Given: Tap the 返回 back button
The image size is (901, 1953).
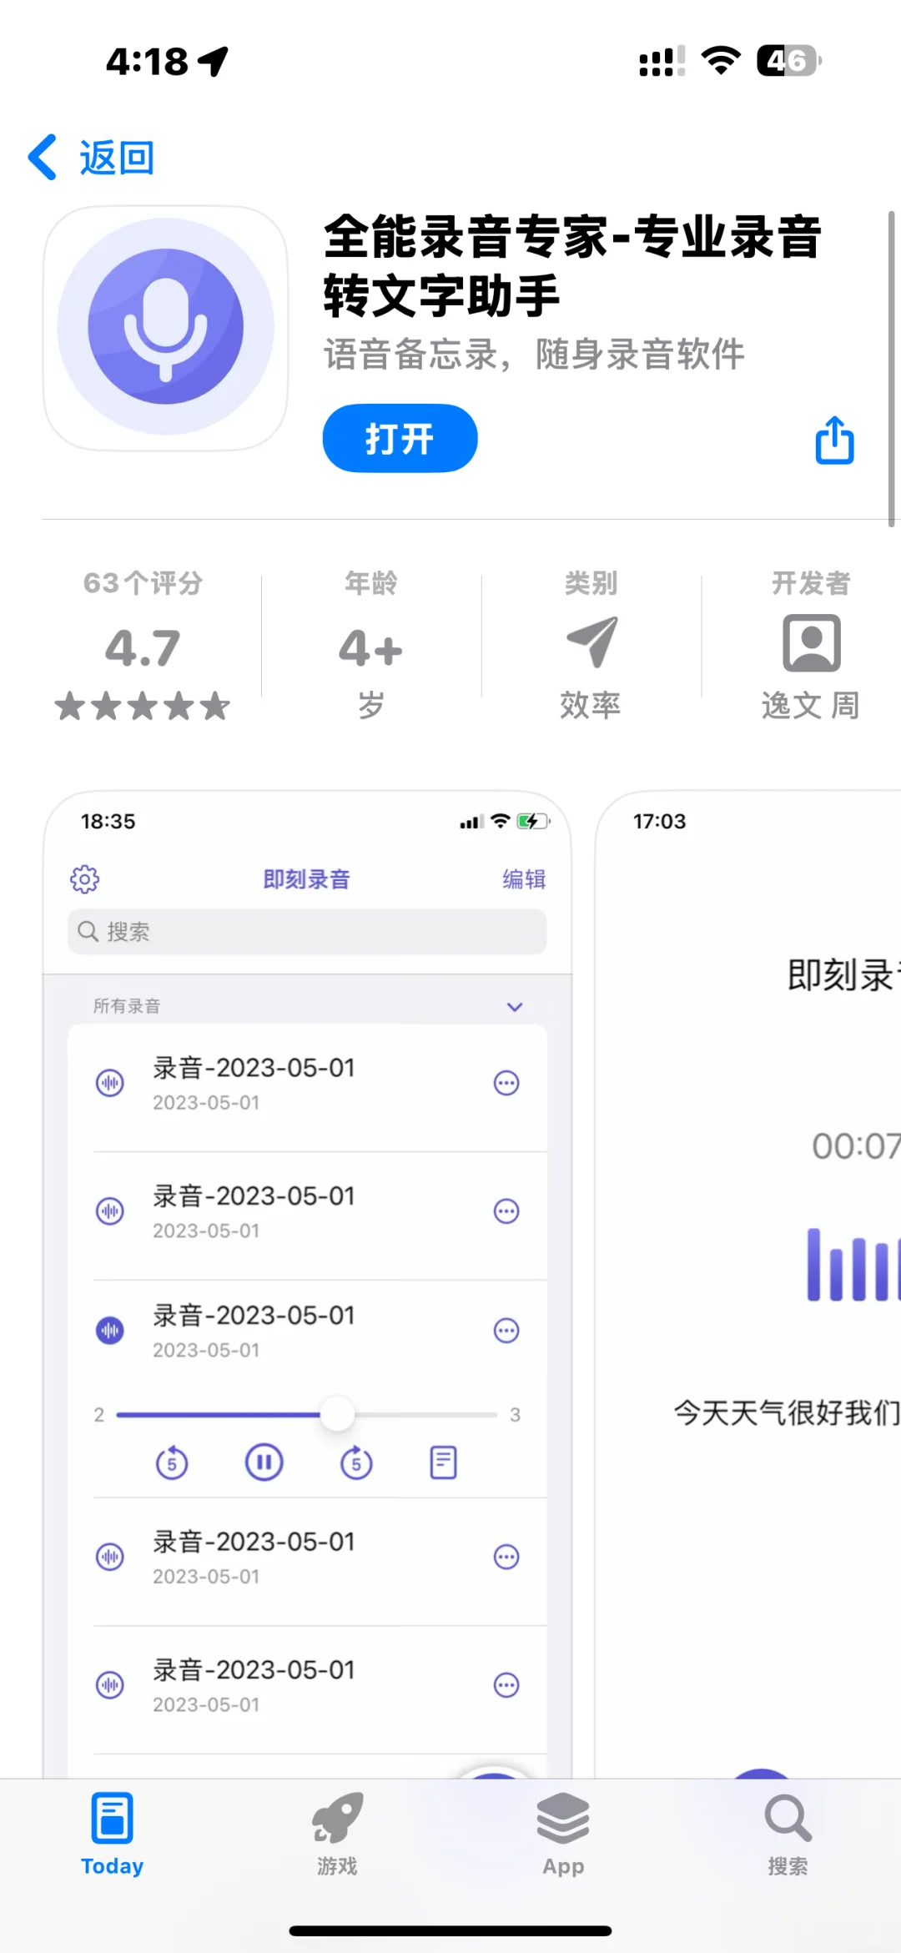Looking at the screenshot, I should tap(92, 157).
